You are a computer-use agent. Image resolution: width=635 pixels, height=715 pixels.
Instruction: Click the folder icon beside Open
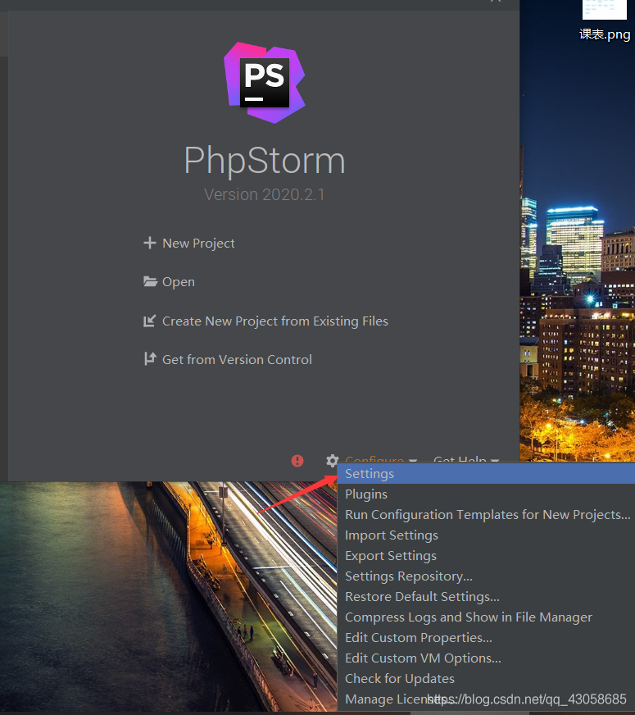[150, 281]
